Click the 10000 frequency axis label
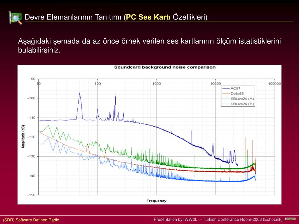The image size is (299, 224). 216,83
